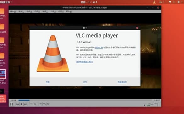Toggle the playlist view icon
Image resolution: width=184 pixels, height=114 pixels.
tap(41, 104)
